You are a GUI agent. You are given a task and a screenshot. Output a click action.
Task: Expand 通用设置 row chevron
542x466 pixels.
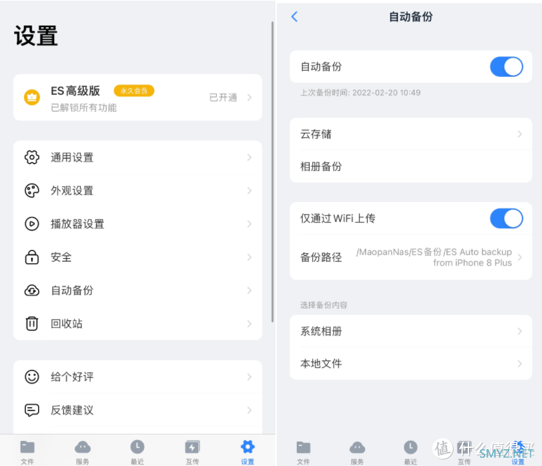(250, 157)
